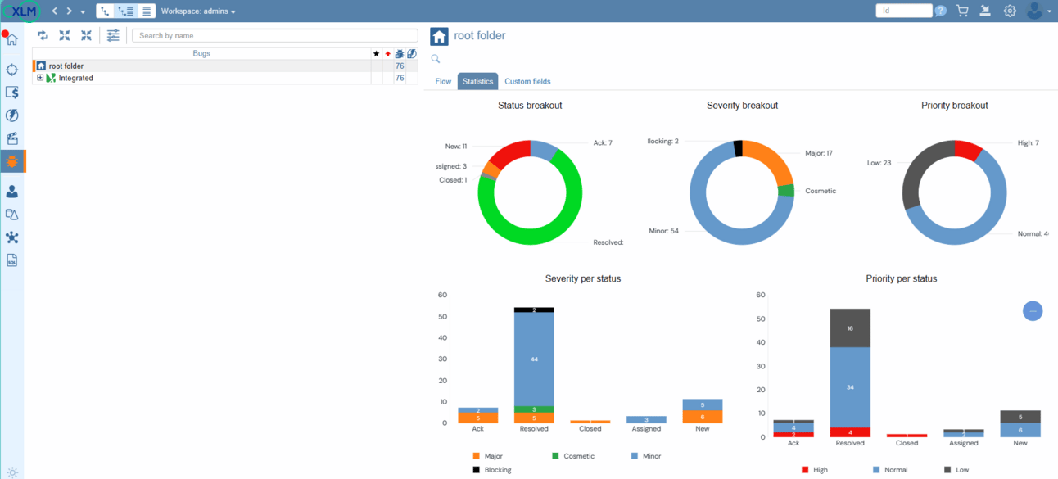Screen dimensions: 1058x479
Task: Click the bug count column header icon
Action: (400, 54)
